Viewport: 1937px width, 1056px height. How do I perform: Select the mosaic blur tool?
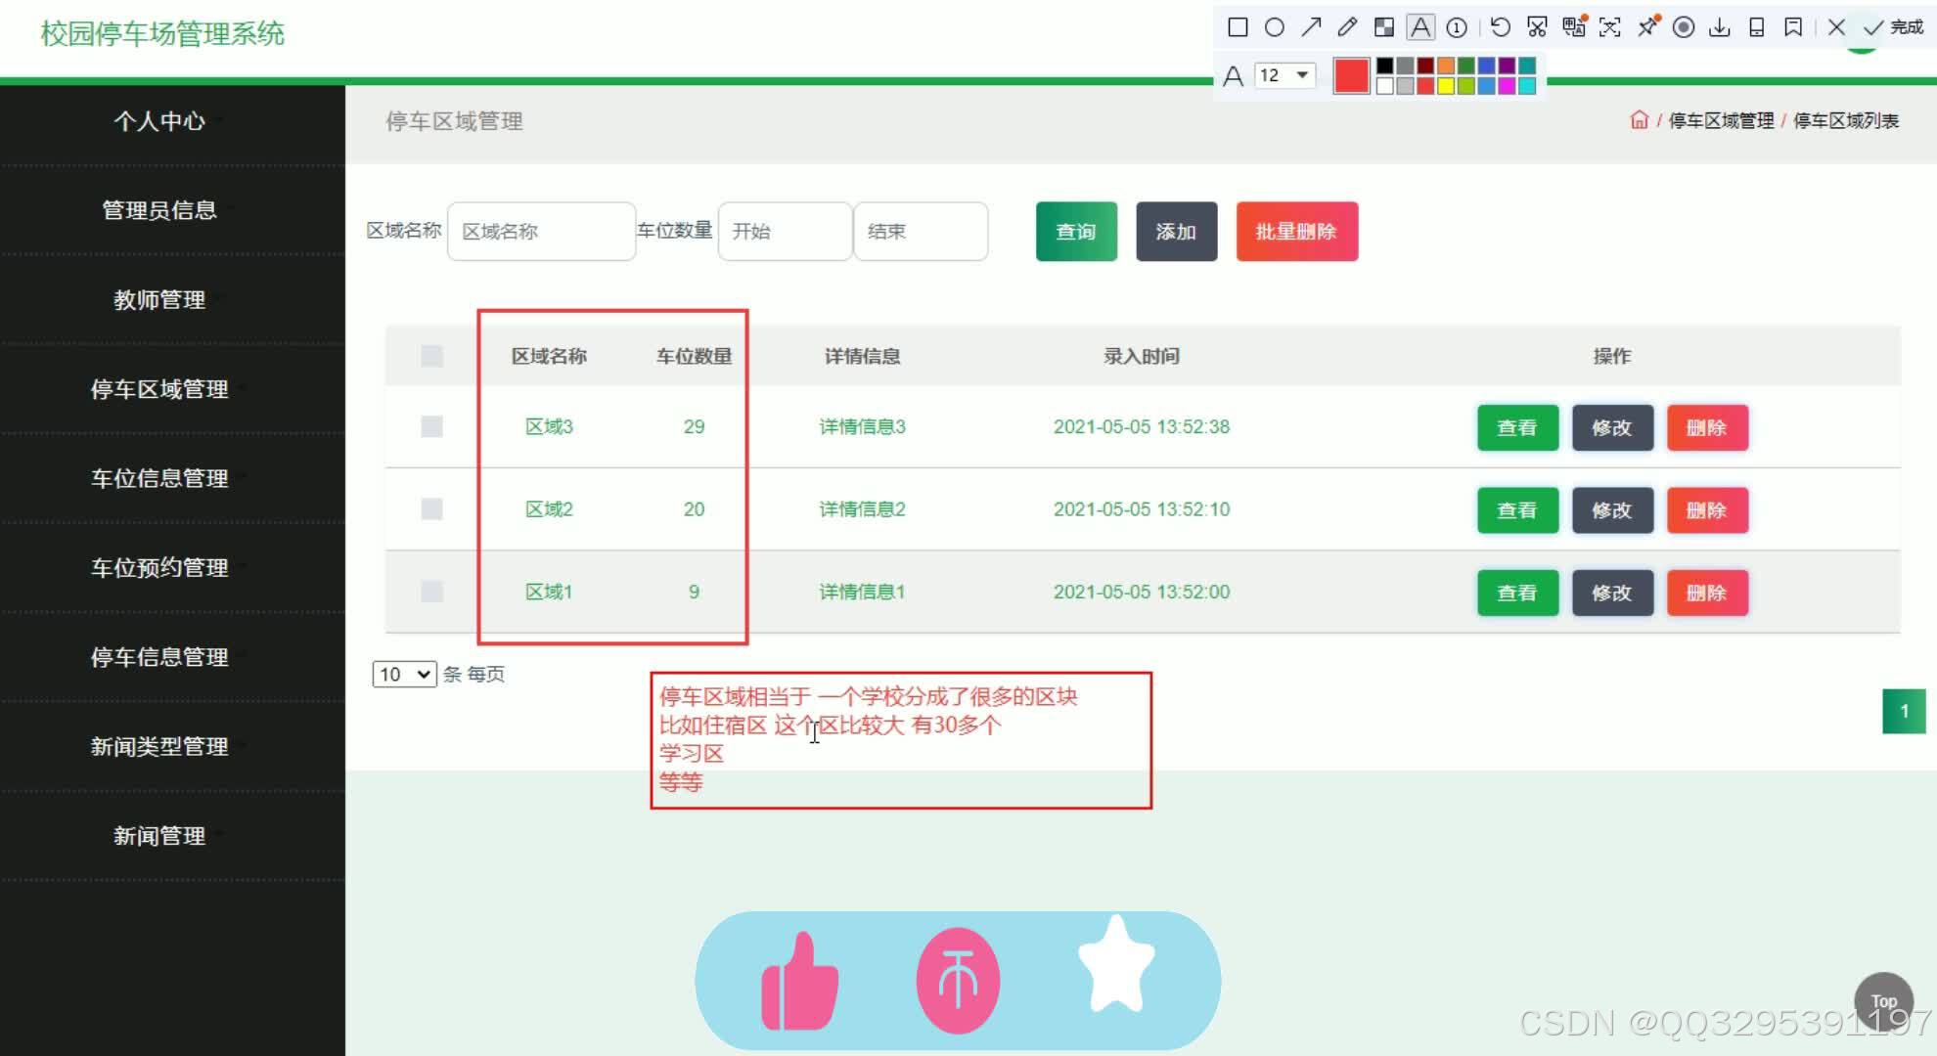[x=1383, y=27]
